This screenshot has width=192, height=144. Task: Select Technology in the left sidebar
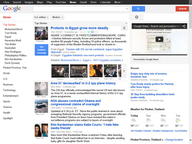coord(9,90)
